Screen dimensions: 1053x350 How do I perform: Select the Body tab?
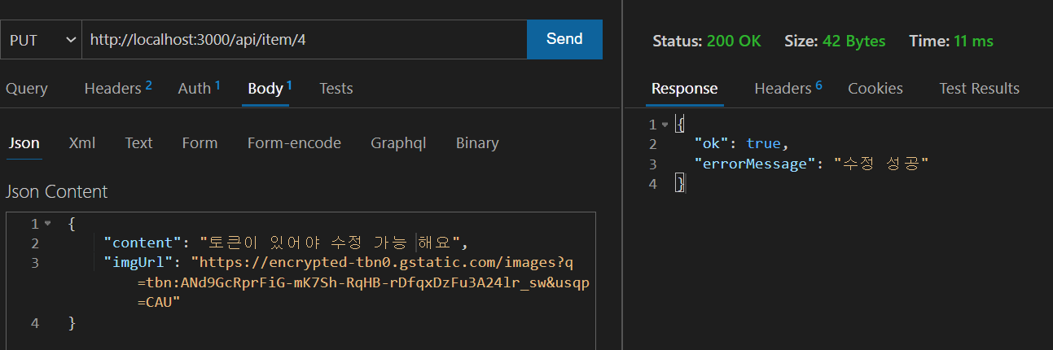(x=269, y=89)
